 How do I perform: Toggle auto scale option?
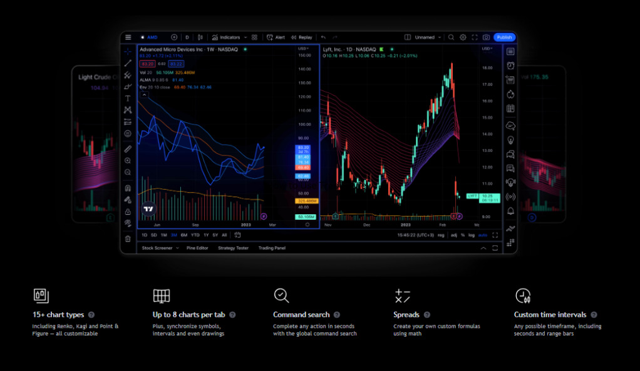483,235
